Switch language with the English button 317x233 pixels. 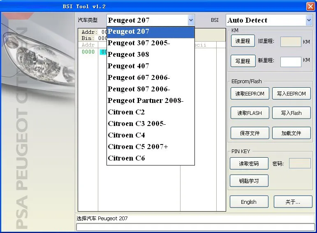point(249,202)
